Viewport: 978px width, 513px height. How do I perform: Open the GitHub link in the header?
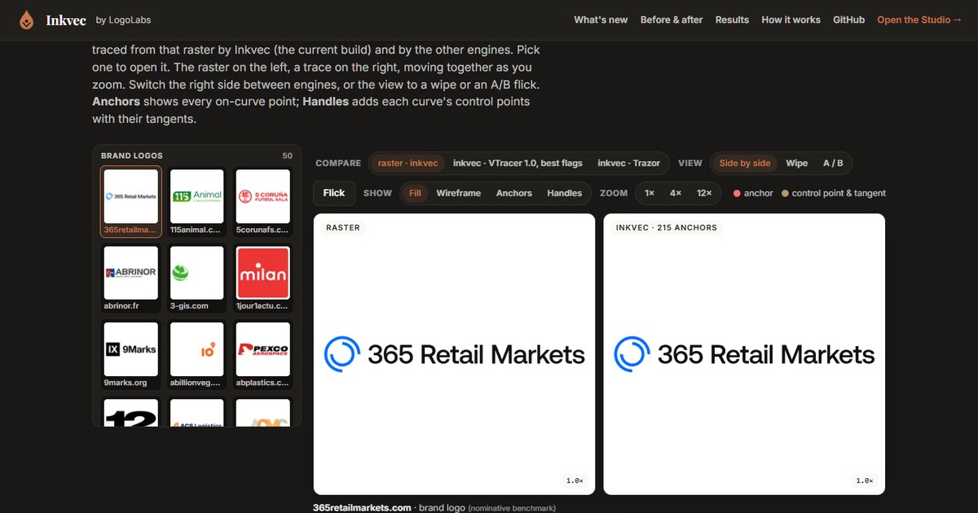click(x=848, y=20)
